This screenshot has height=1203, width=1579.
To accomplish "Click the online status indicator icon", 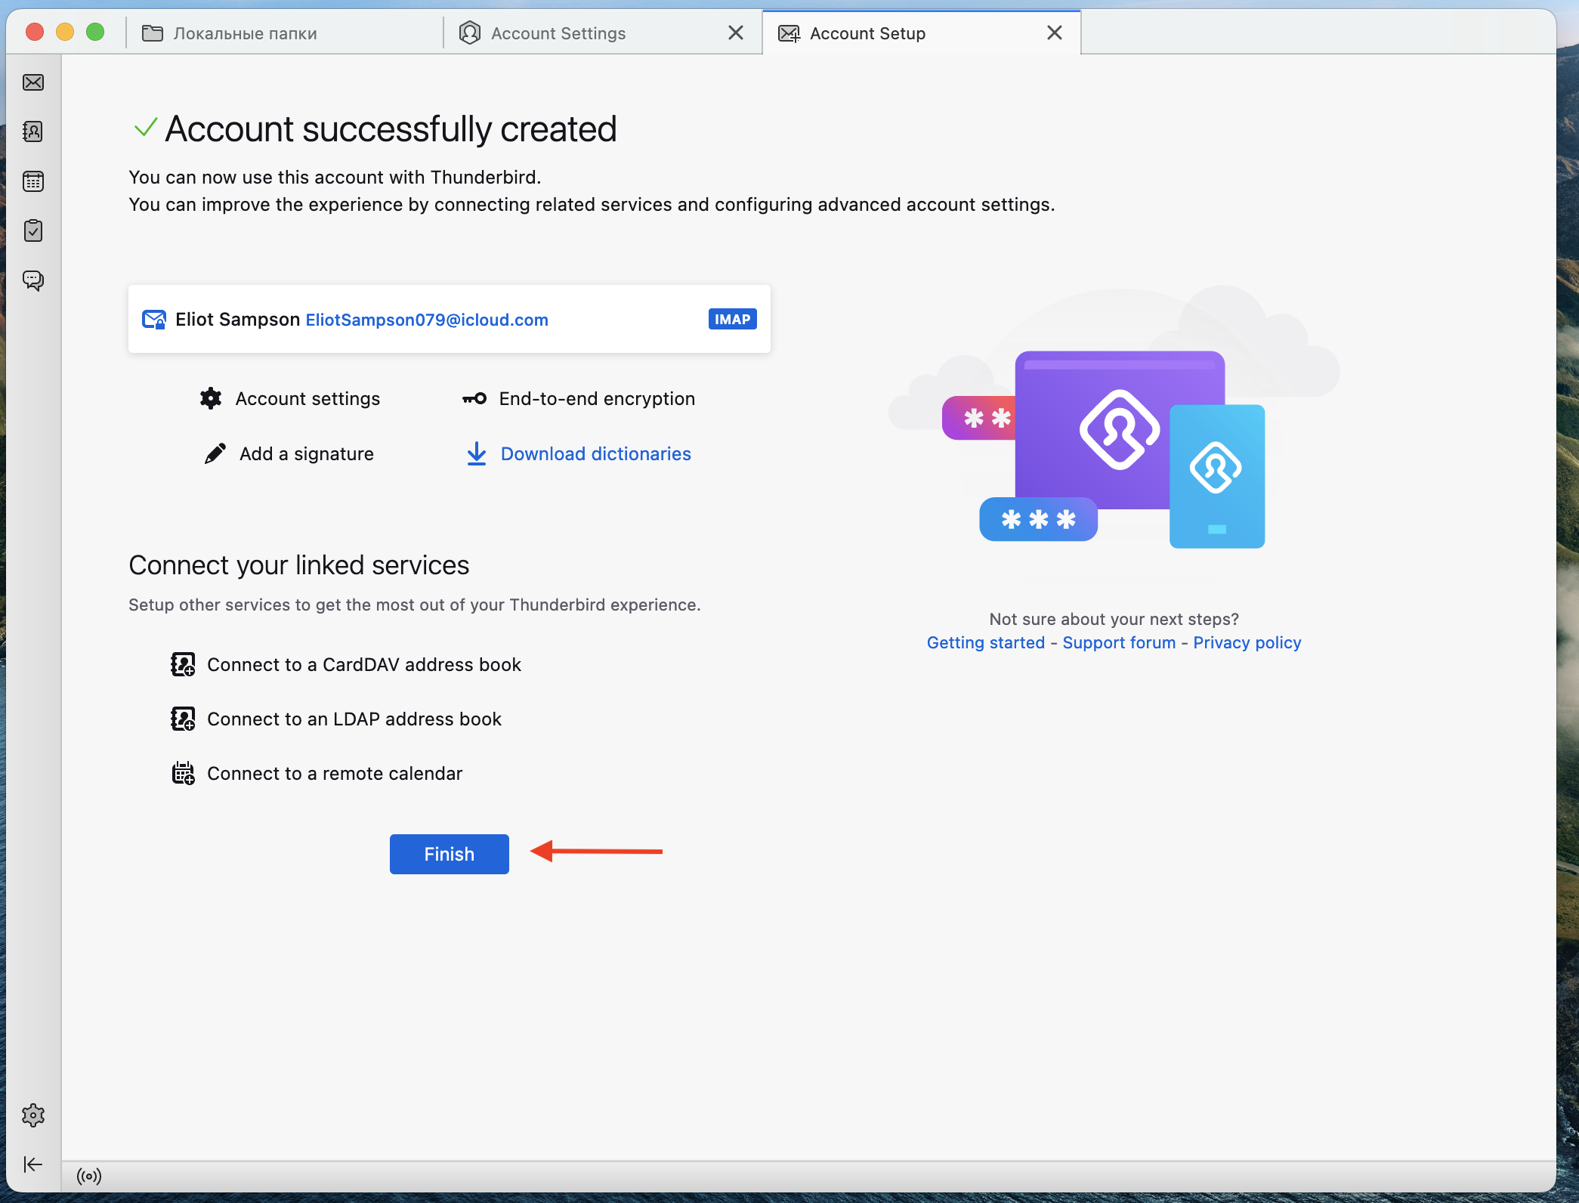I will pyautogui.click(x=89, y=1176).
